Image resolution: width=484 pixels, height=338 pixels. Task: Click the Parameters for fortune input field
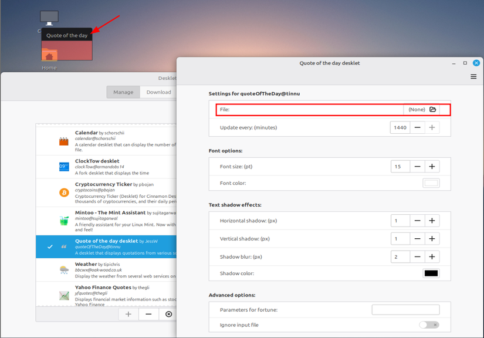[406, 309]
